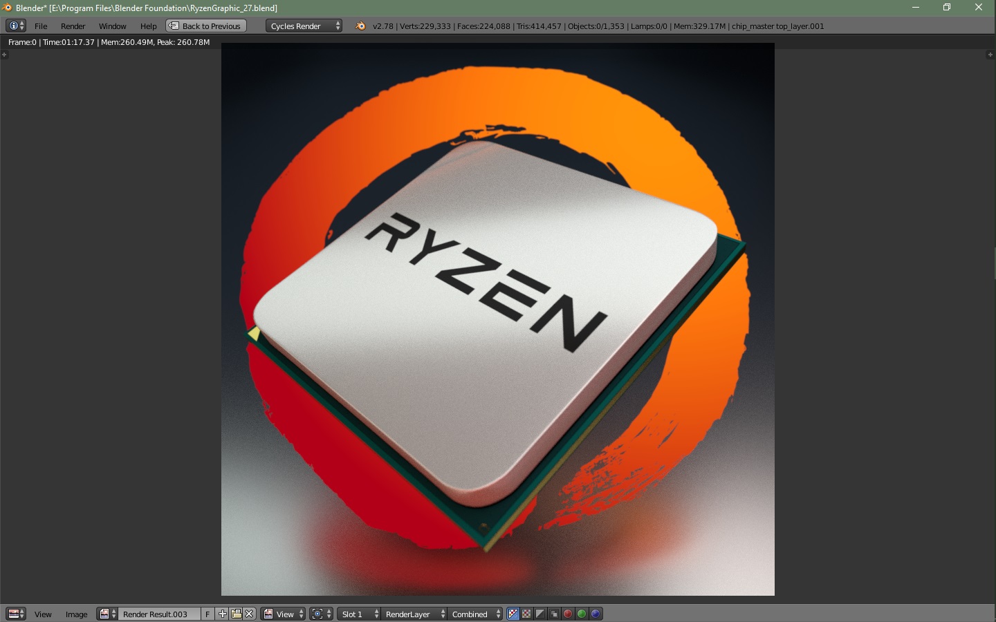
Task: Open the RenderLayer dropdown
Action: pyautogui.click(x=414, y=614)
